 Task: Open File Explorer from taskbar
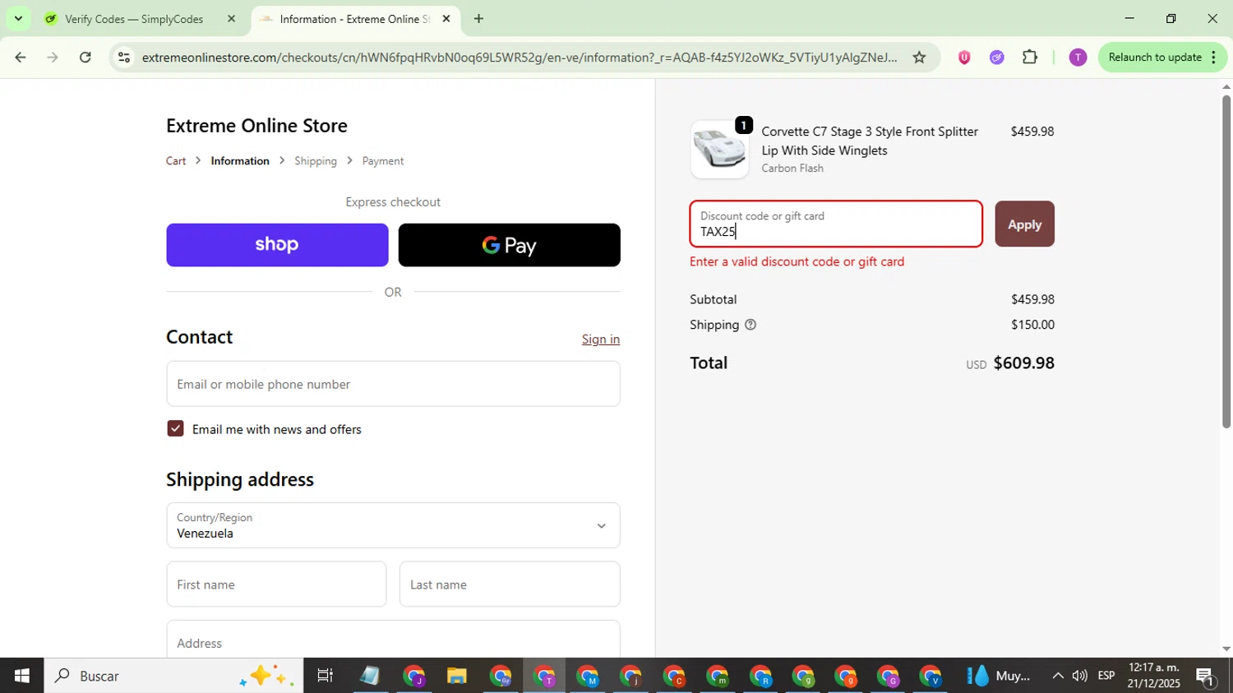pos(456,676)
